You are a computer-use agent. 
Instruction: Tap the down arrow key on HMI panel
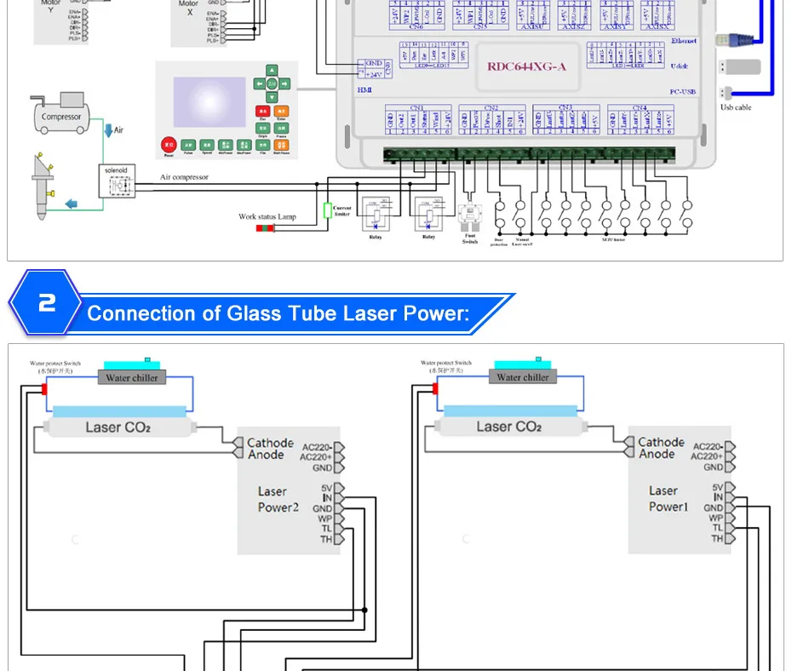(x=272, y=97)
